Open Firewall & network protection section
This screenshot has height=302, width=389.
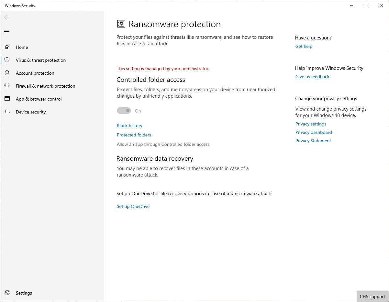[45, 86]
